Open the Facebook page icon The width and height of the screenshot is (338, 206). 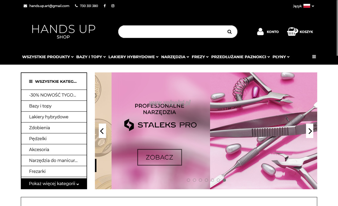pos(105,6)
